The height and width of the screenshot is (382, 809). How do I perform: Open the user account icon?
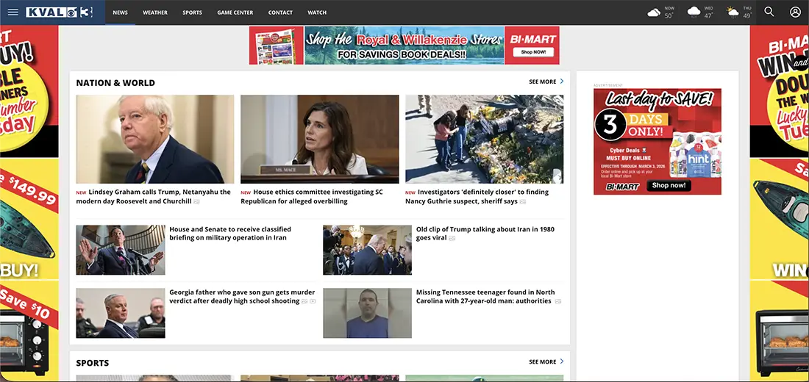coord(795,12)
